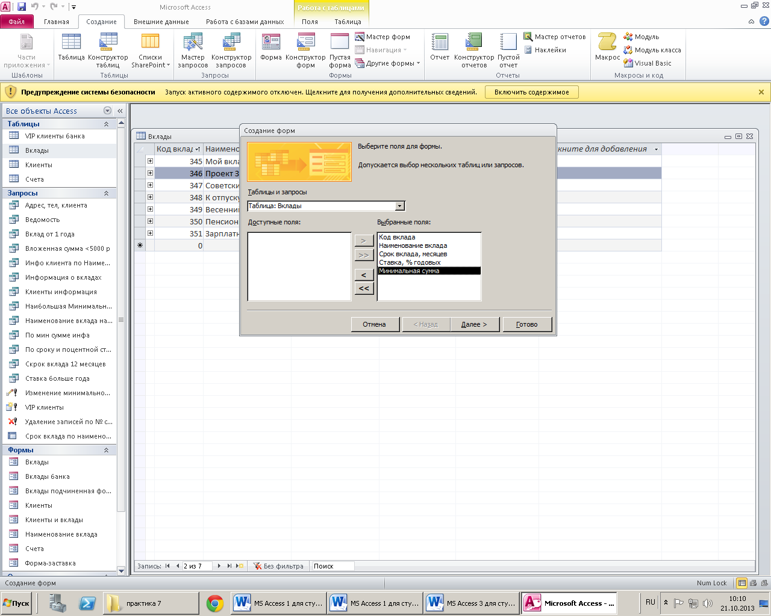Click the Готово button
The width and height of the screenshot is (771, 616).
[526, 324]
